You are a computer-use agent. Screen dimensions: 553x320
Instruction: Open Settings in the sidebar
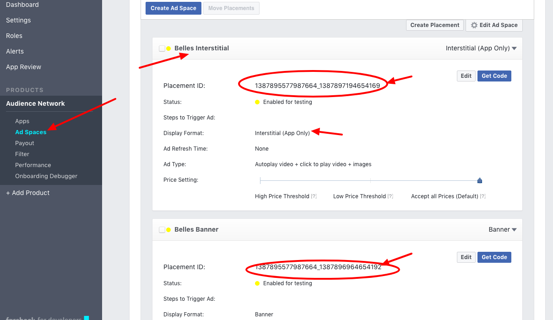click(x=18, y=20)
